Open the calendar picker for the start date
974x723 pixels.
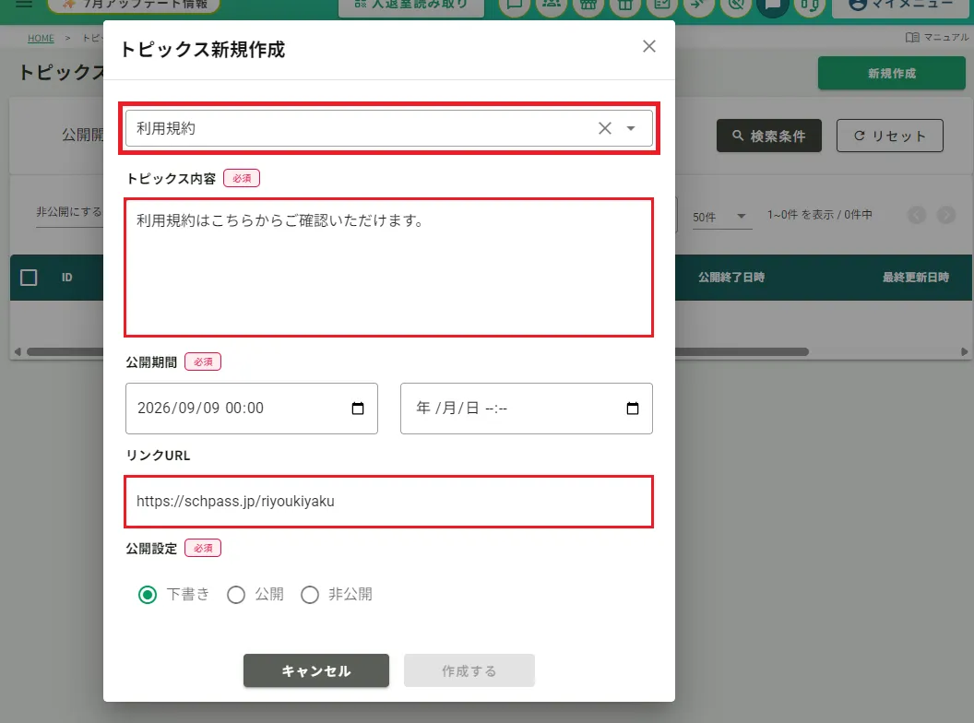tap(358, 409)
